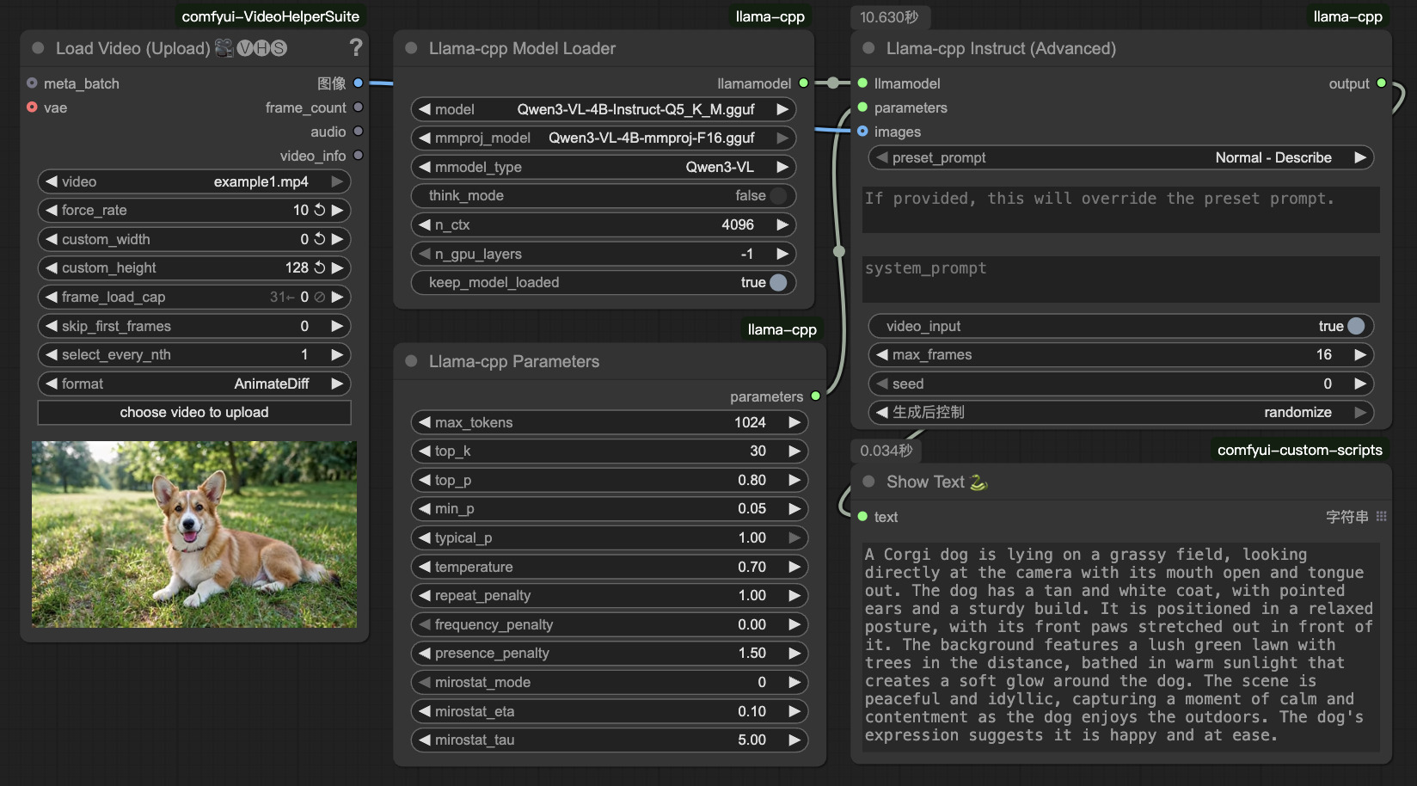The height and width of the screenshot is (786, 1417).
Task: Toggle video_input switch
Action: pos(1356,326)
